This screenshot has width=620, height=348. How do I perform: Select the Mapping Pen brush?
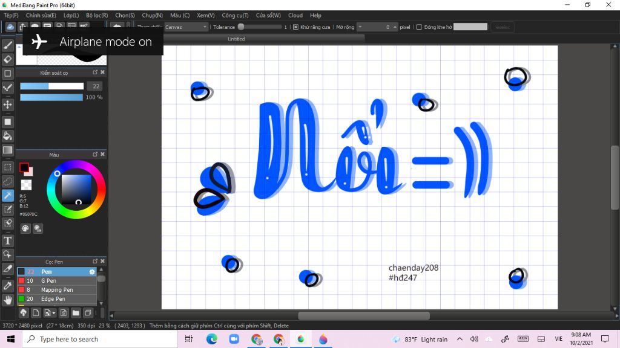[56, 289]
